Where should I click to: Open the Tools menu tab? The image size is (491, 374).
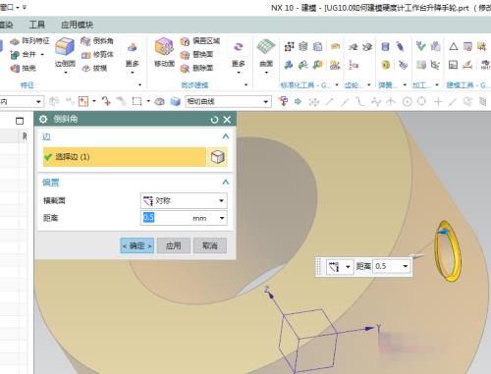(36, 25)
